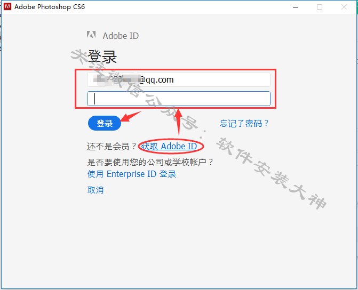Open the 忘记了密码? link

click(x=244, y=124)
